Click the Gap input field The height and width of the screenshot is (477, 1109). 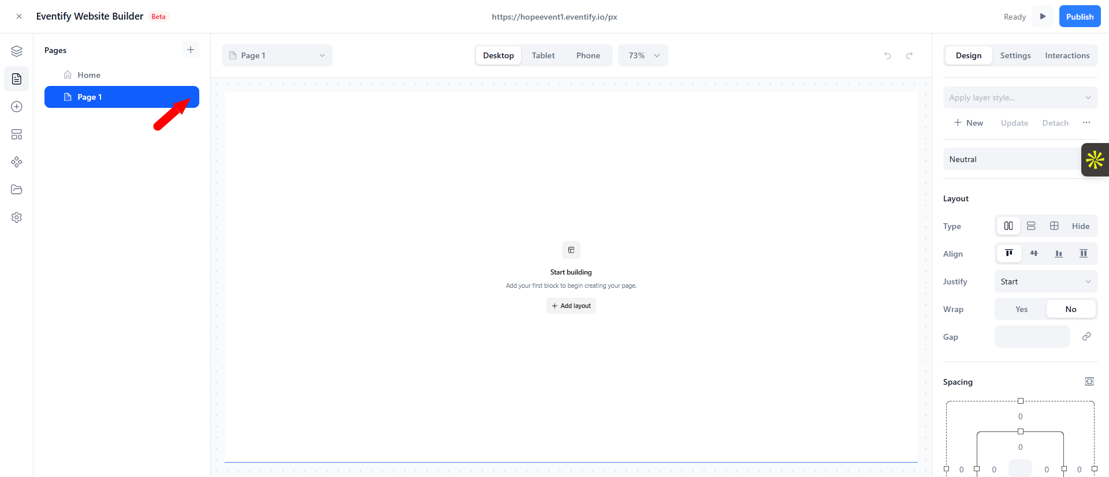pos(1032,337)
